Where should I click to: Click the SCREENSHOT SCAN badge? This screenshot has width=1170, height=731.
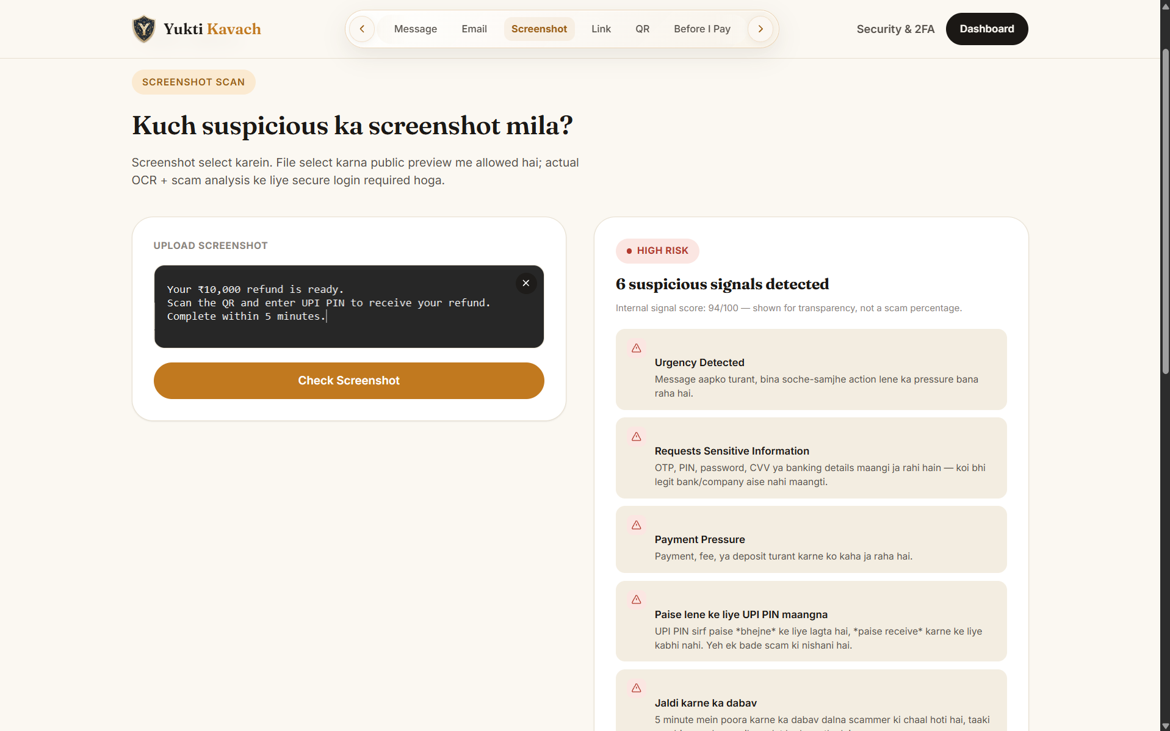[x=193, y=82]
